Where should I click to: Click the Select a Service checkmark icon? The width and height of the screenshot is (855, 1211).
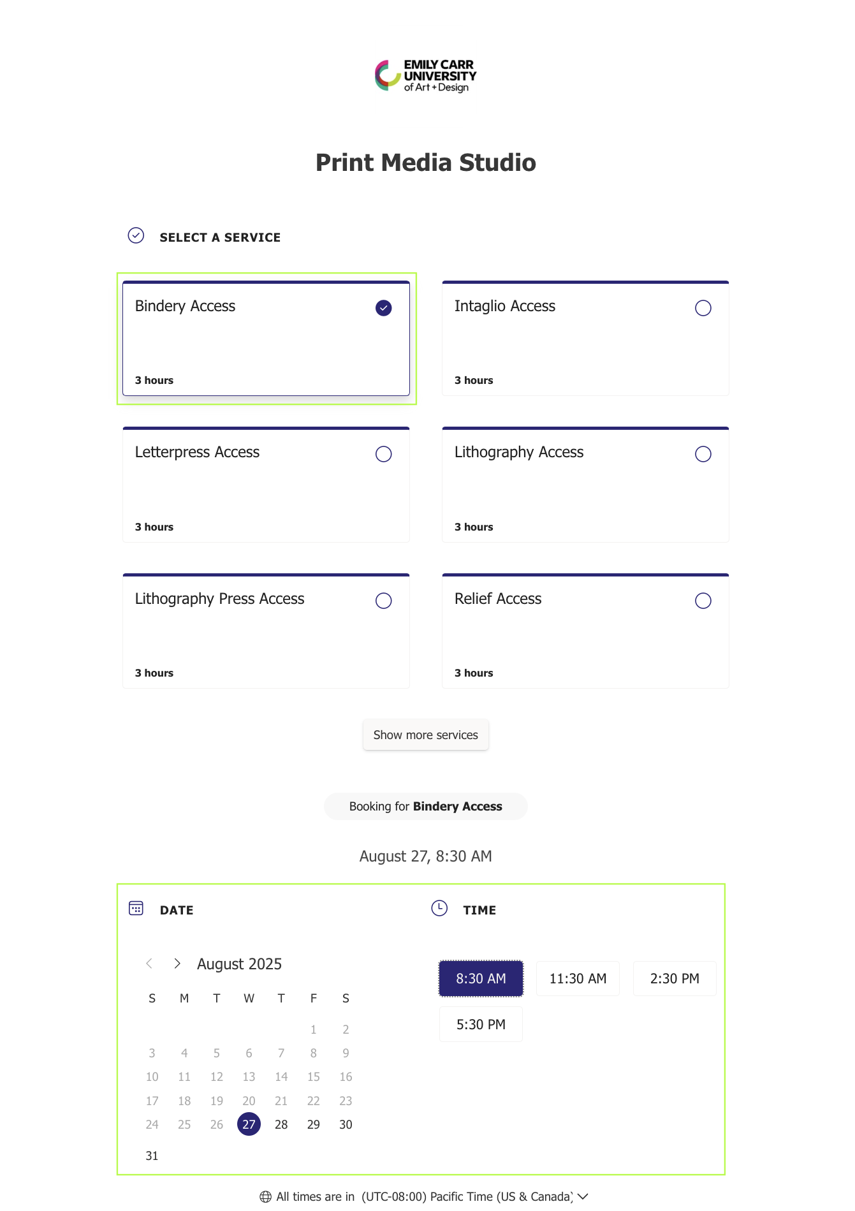(136, 236)
